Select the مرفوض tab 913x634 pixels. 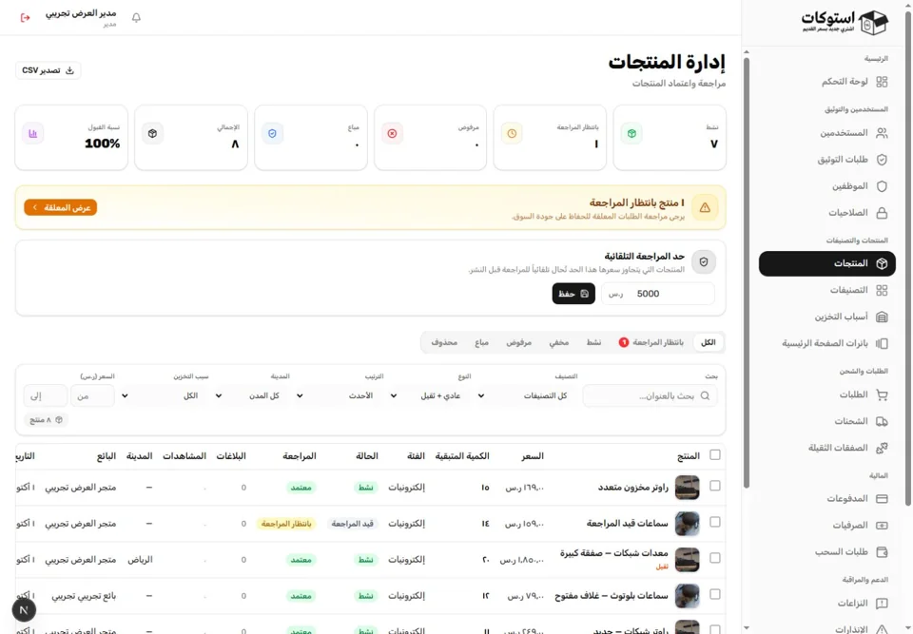519,342
